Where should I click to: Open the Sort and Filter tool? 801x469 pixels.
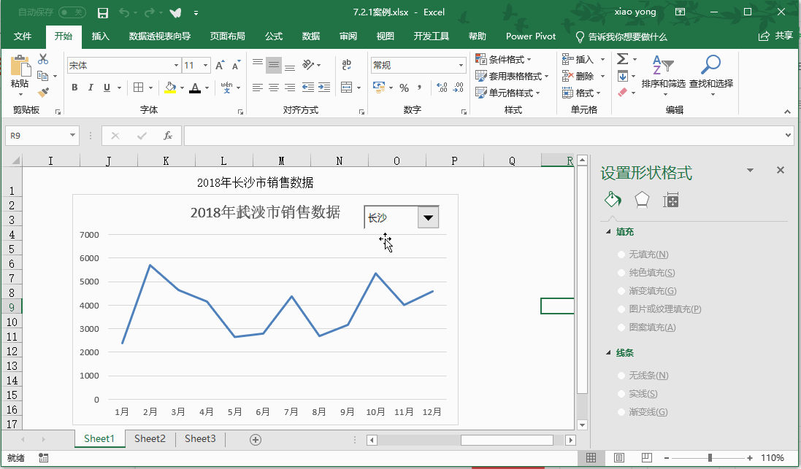663,71
